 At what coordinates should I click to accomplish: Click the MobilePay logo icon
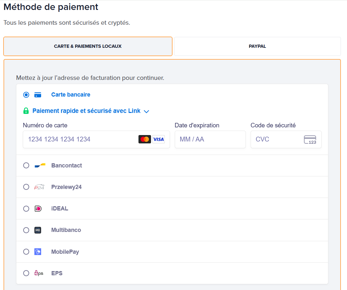click(38, 252)
